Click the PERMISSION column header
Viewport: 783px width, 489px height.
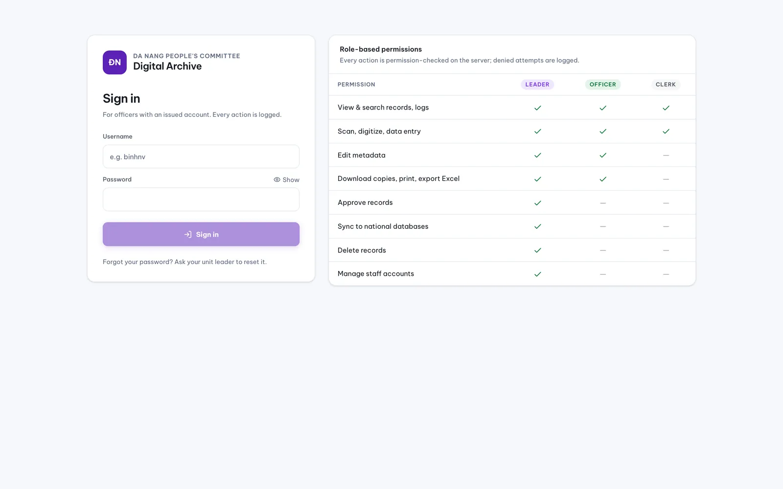click(x=356, y=85)
